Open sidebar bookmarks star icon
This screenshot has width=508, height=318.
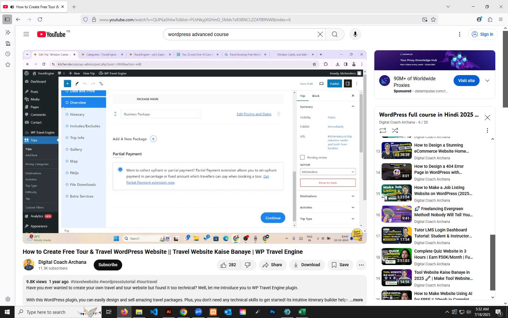coord(8,65)
